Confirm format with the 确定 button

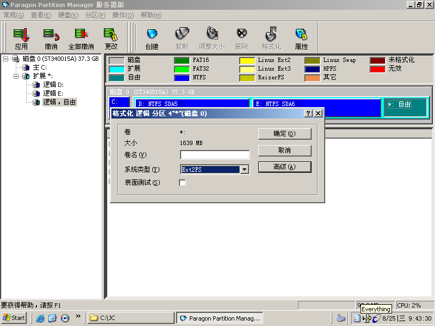(284, 134)
